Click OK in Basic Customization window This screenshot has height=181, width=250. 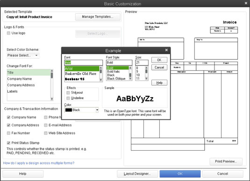(x=180, y=174)
